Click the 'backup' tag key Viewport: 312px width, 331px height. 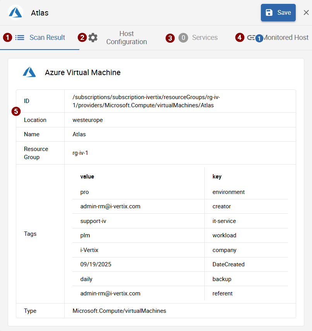[x=222, y=279]
